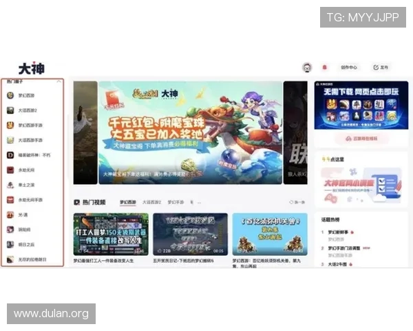Viewport: 413px width, 331px height.
Task: Show the next carousel slide on the right
Action: [295, 132]
